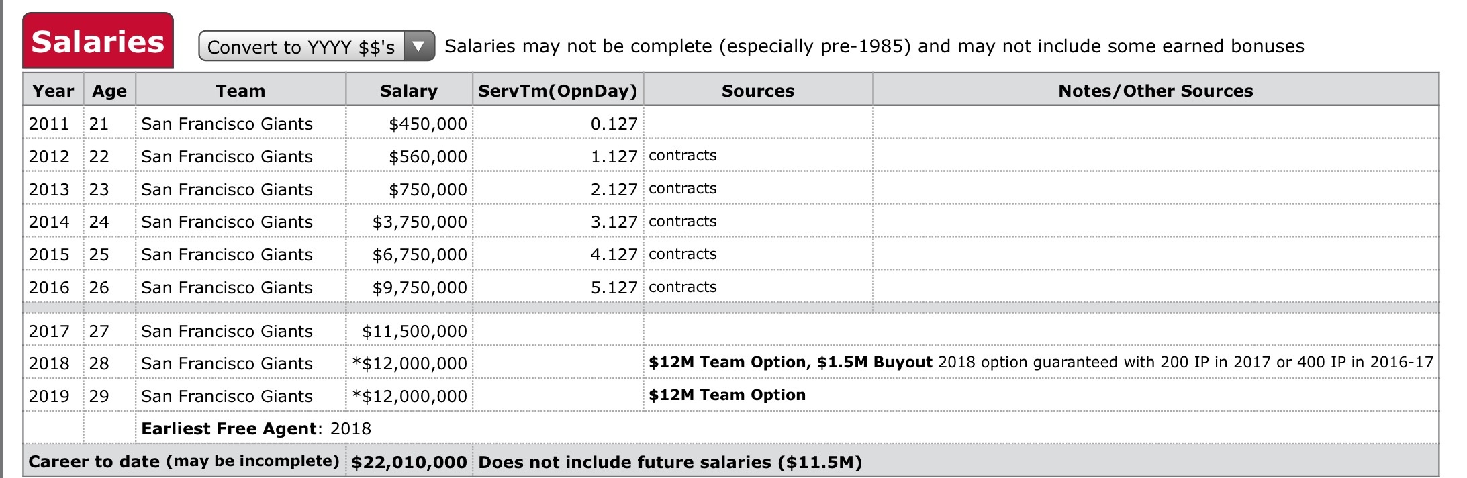
Task: Click the Sources column header
Action: (x=758, y=91)
